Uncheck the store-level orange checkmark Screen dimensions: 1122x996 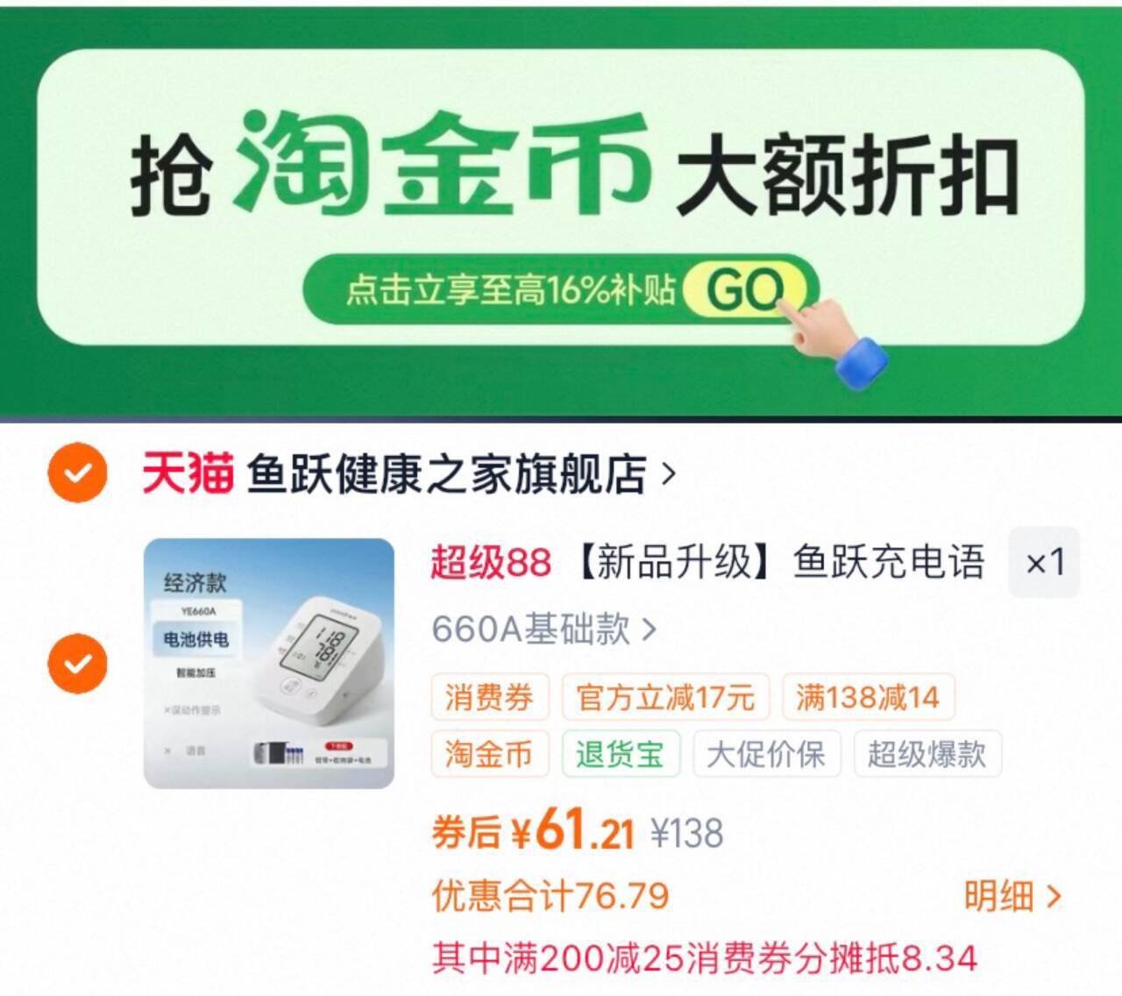tap(77, 473)
